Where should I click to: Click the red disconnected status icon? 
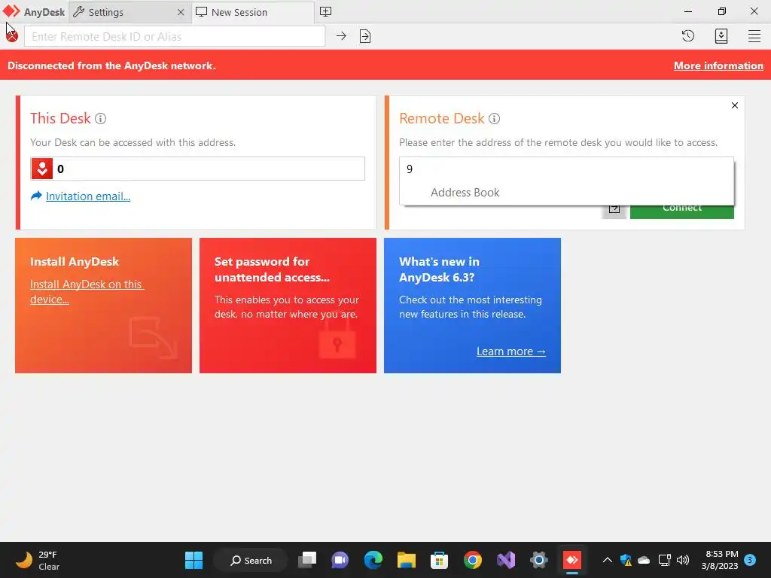coord(12,36)
